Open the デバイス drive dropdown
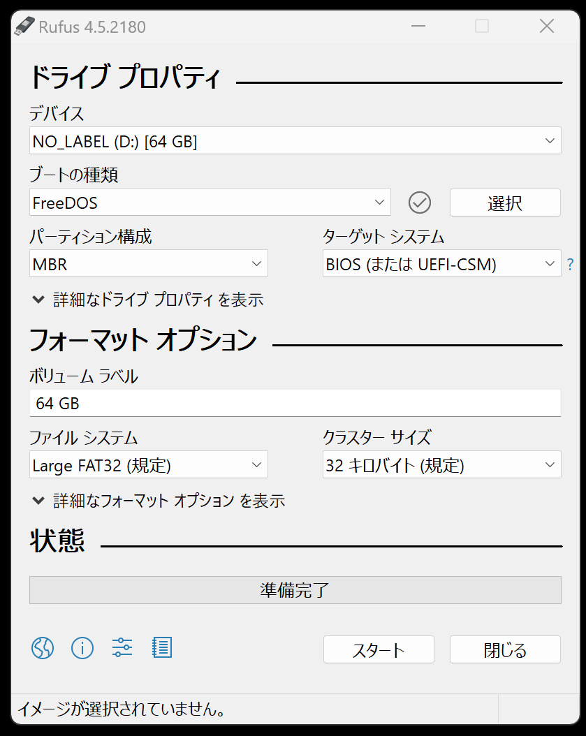Screen dimensions: 586x736 (x=295, y=141)
